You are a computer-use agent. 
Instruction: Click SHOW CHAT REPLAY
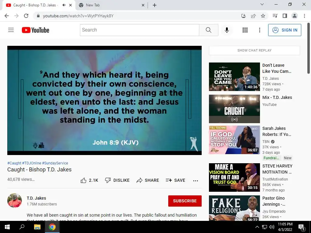pyautogui.click(x=255, y=51)
